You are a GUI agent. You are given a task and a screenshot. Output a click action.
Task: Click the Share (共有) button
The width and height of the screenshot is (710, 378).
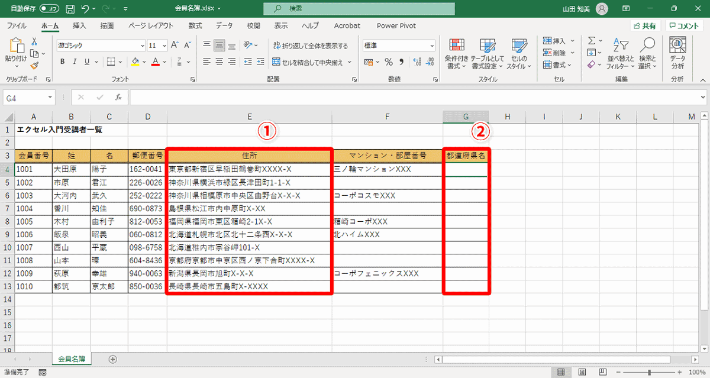point(644,25)
